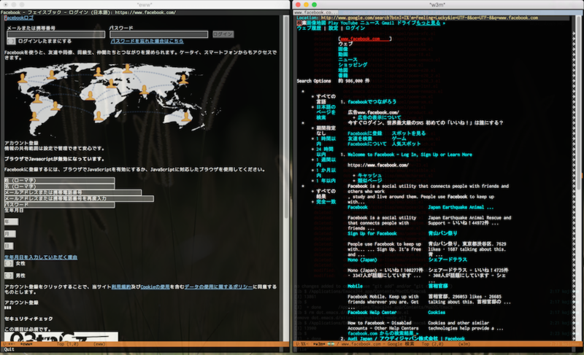
Task: Open the Facebook Help Center link
Action: [372, 313]
